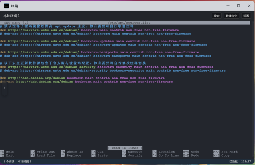
Task: Open the 搜索 search button
Action: coord(217,16)
